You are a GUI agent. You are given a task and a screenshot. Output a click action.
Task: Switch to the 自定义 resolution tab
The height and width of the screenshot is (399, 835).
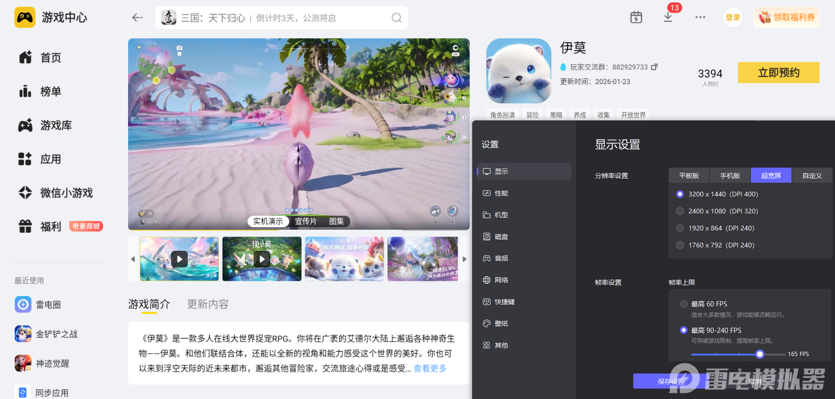[x=812, y=175]
